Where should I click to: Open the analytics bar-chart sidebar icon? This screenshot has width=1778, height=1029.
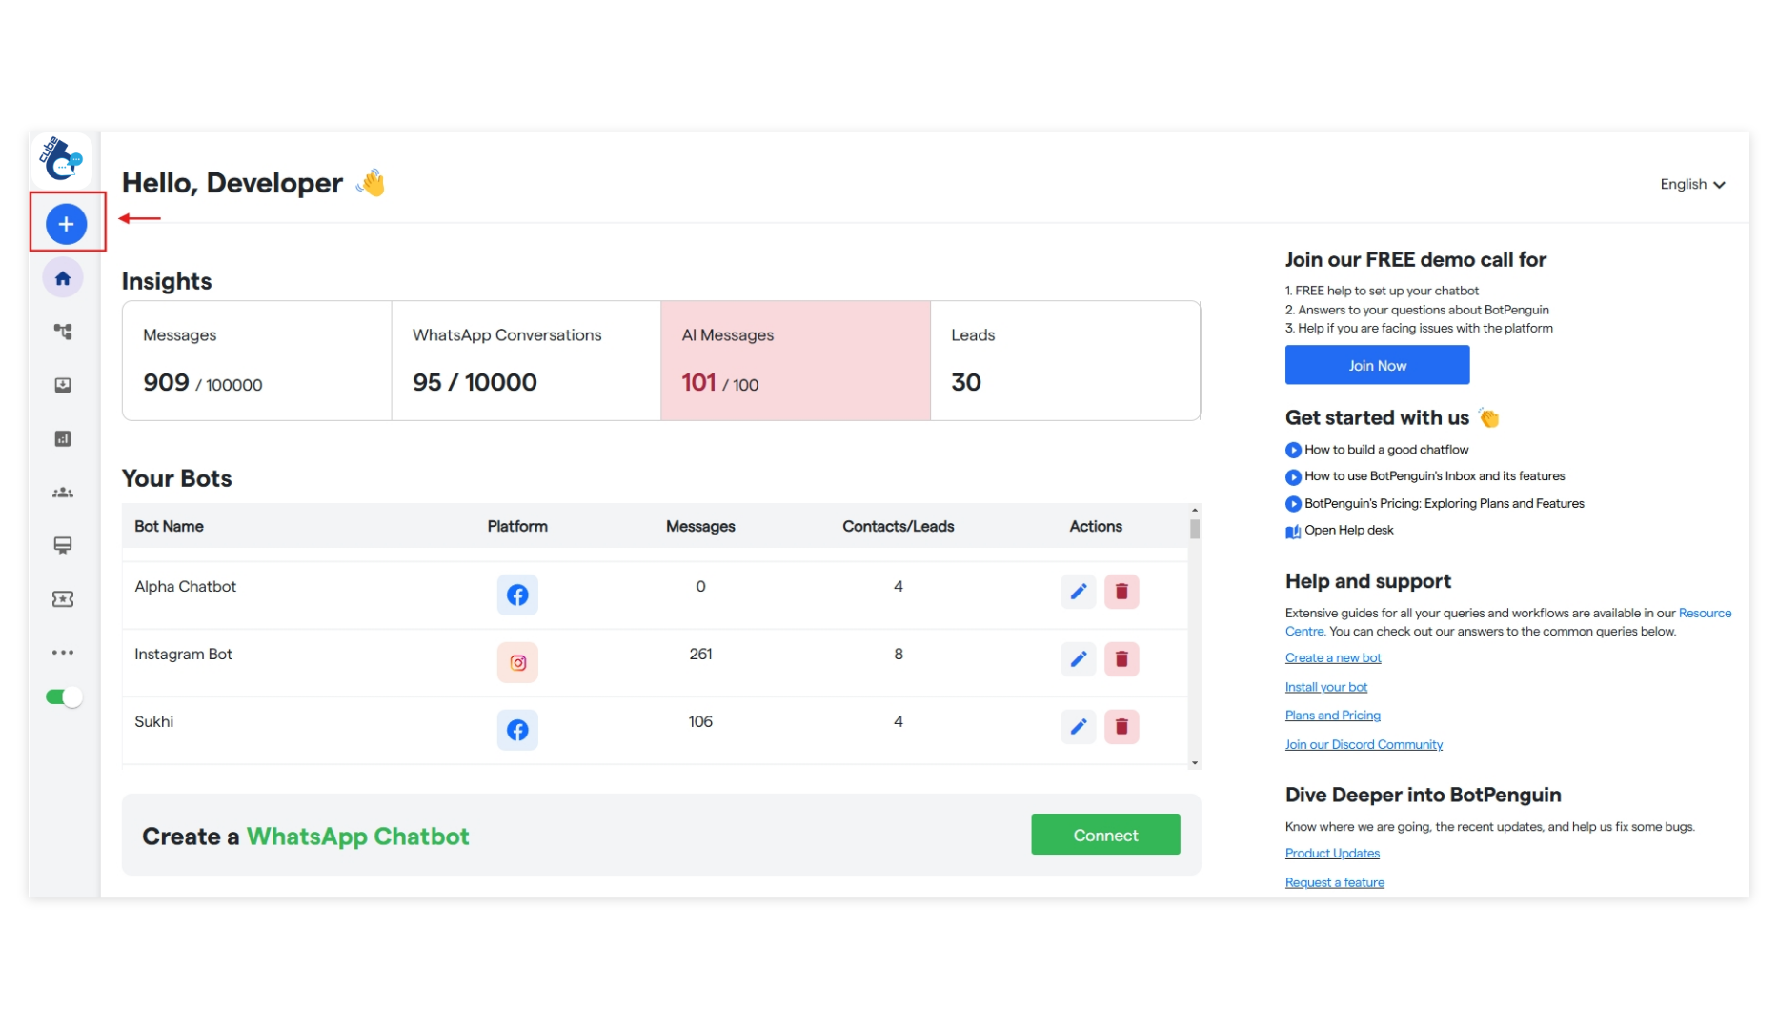tap(63, 438)
